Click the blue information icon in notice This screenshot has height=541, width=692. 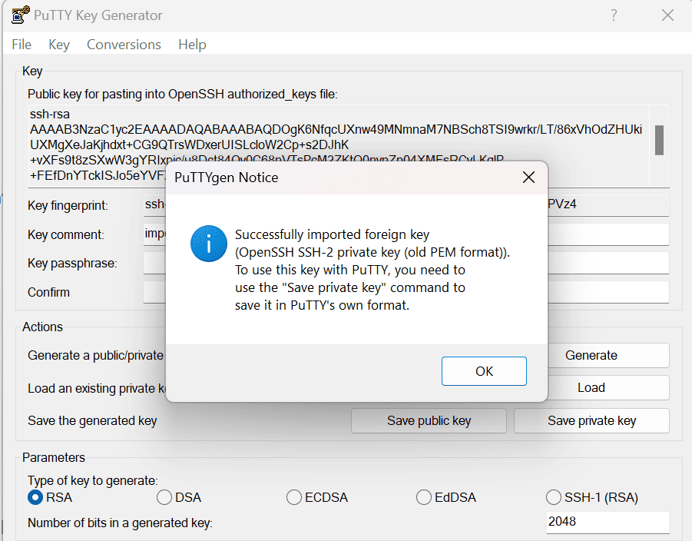point(209,244)
